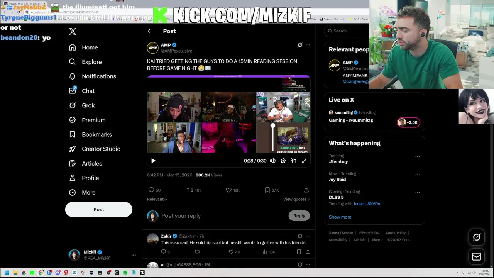
Task: Click the white Post button in sidebar
Action: [99, 209]
